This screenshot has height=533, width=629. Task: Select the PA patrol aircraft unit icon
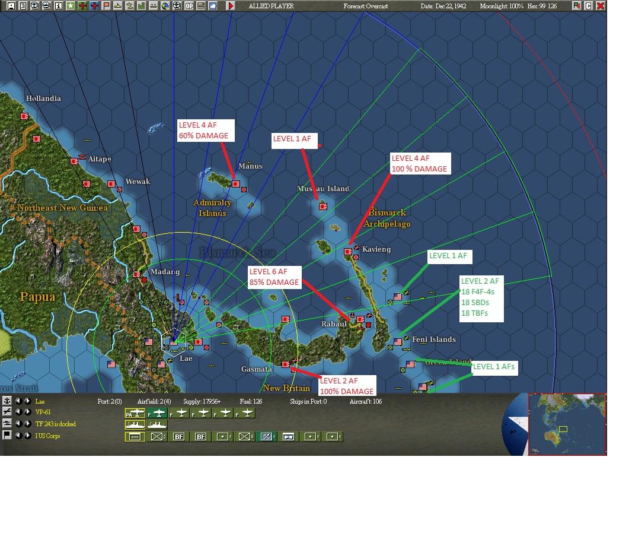click(135, 413)
